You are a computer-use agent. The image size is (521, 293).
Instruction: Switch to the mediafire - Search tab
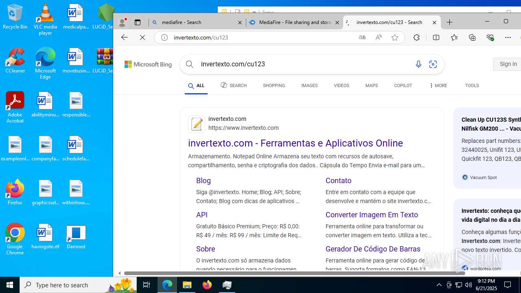click(x=197, y=22)
